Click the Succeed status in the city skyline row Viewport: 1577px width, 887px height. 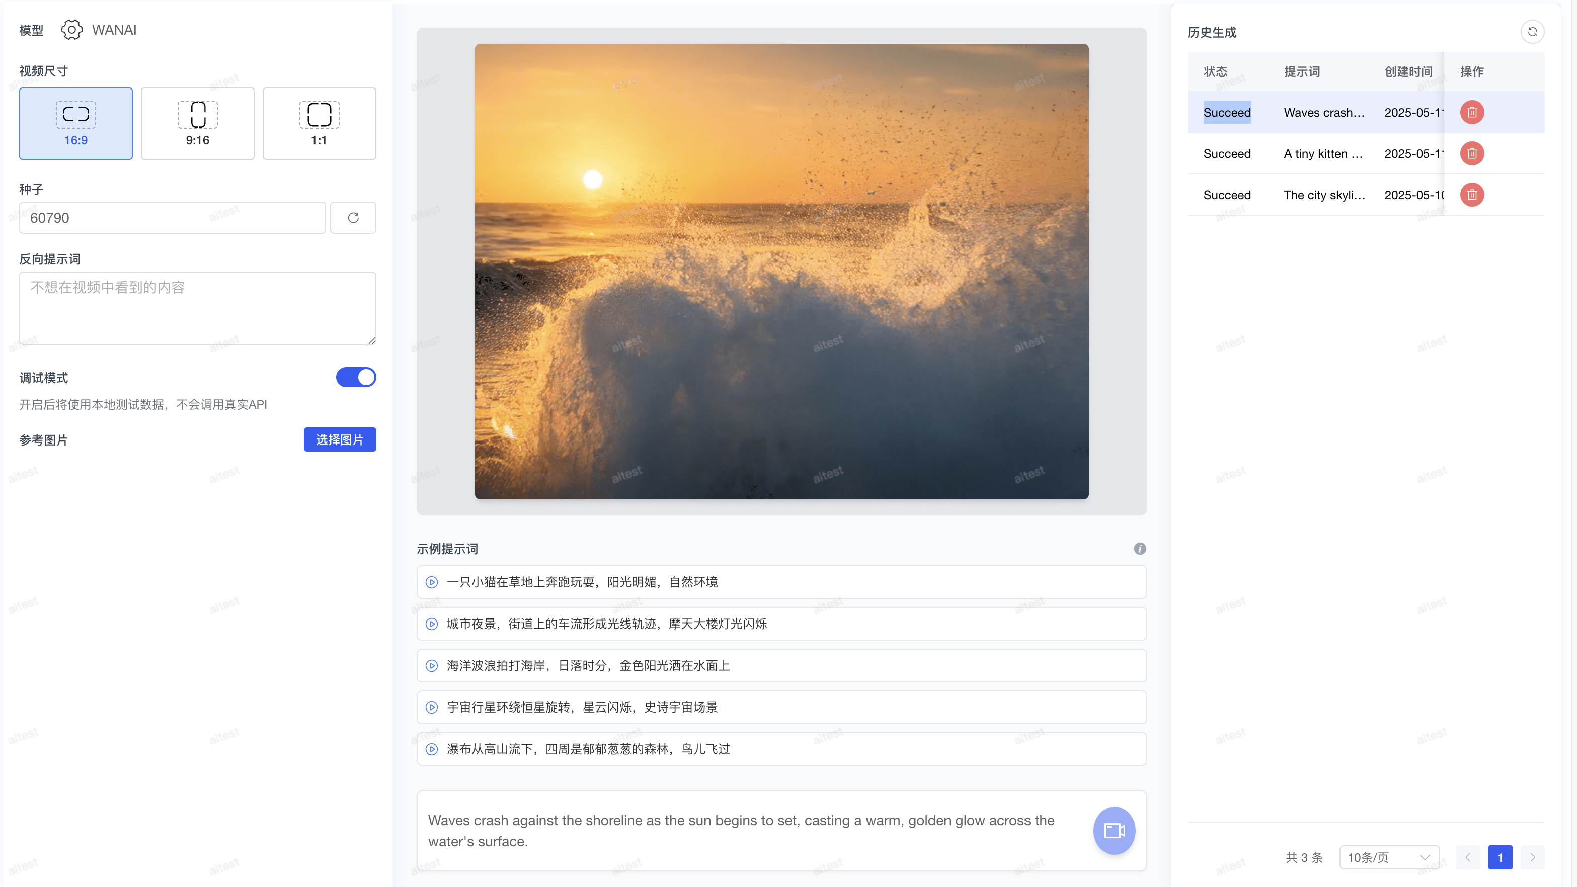[1227, 195]
